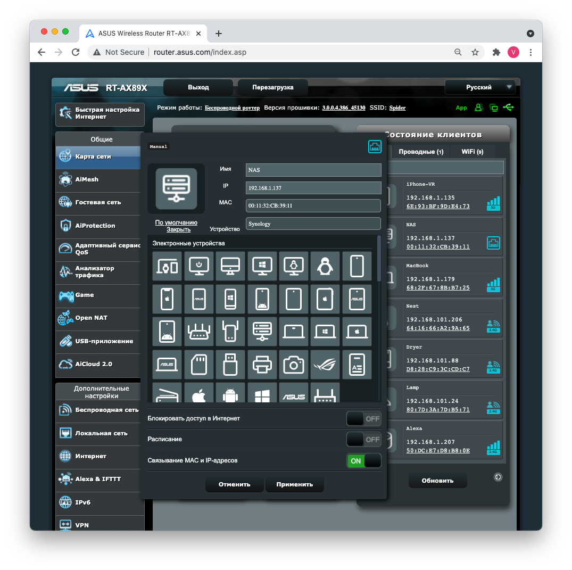This screenshot has height=570, width=572.
Task: Pick the iPad tablet icon with Apple logo
Action: tap(325, 299)
